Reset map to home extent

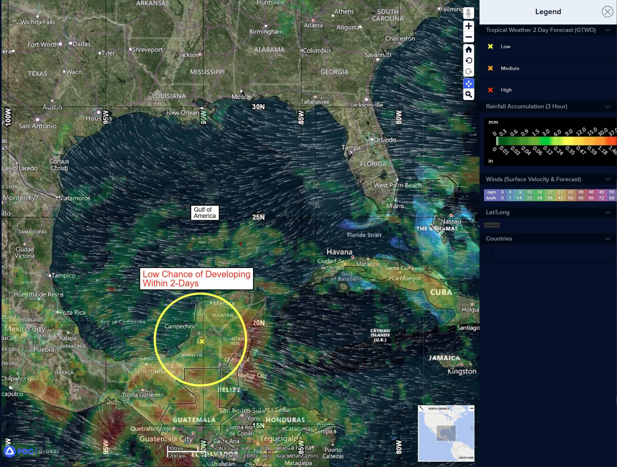tap(469, 50)
